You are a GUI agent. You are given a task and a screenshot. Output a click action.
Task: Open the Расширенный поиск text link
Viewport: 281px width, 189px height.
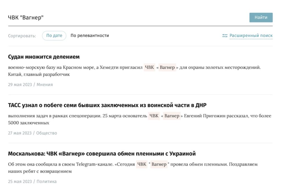[x=251, y=36]
